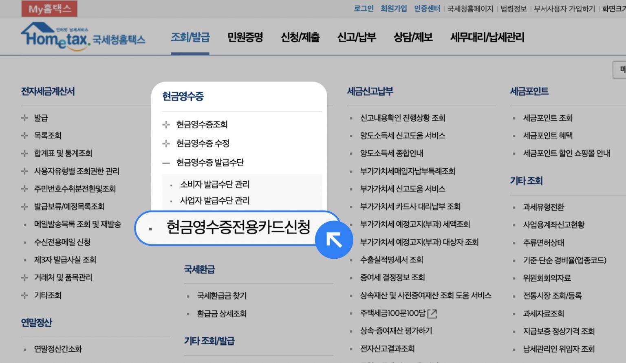Click external link icon beside 주택세금100문100답
Image resolution: width=626 pixels, height=363 pixels.
click(432, 313)
